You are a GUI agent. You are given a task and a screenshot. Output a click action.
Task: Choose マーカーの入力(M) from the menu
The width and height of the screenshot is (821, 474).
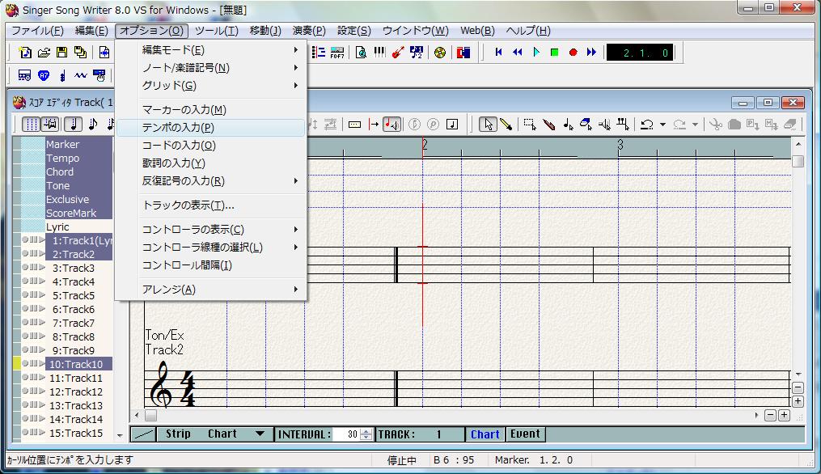tap(212, 109)
